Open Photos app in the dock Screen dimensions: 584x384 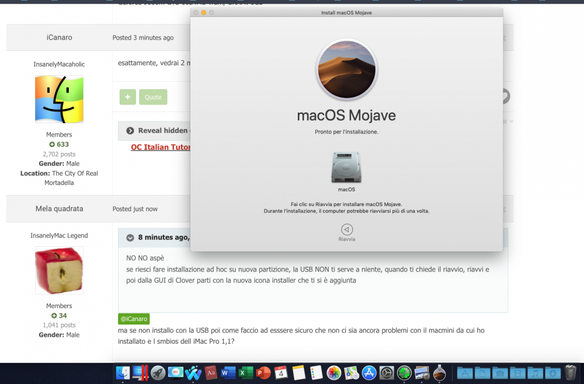coord(333,373)
